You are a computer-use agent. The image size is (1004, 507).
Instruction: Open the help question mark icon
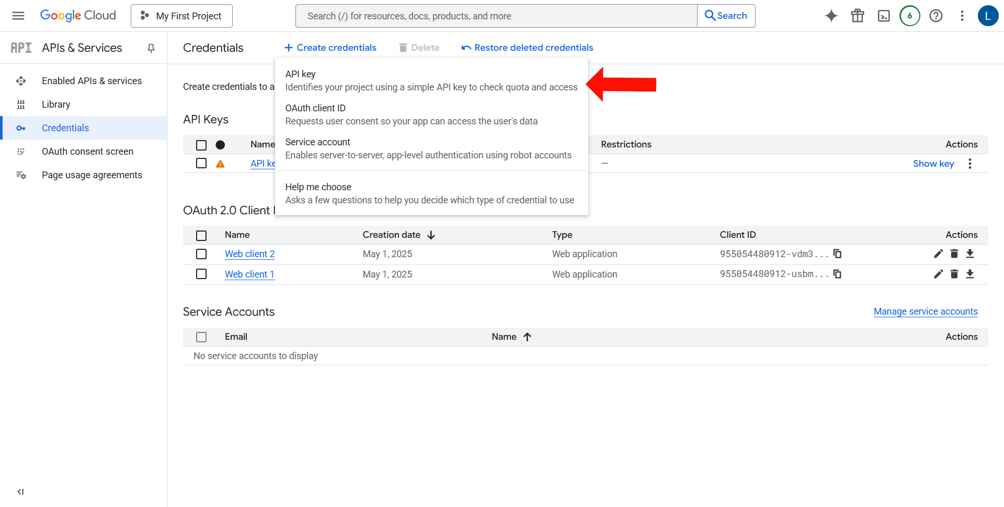coord(936,16)
